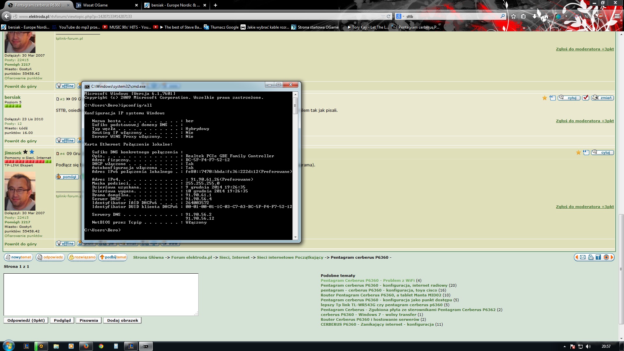Screen dimensions: 624x351
Task: Click the gold star on jimasek's post #4
Action: tap(578, 152)
